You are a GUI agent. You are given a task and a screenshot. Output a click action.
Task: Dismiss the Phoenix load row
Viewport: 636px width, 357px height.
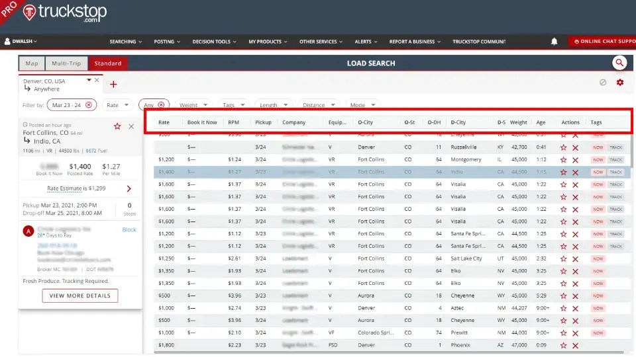click(x=575, y=345)
